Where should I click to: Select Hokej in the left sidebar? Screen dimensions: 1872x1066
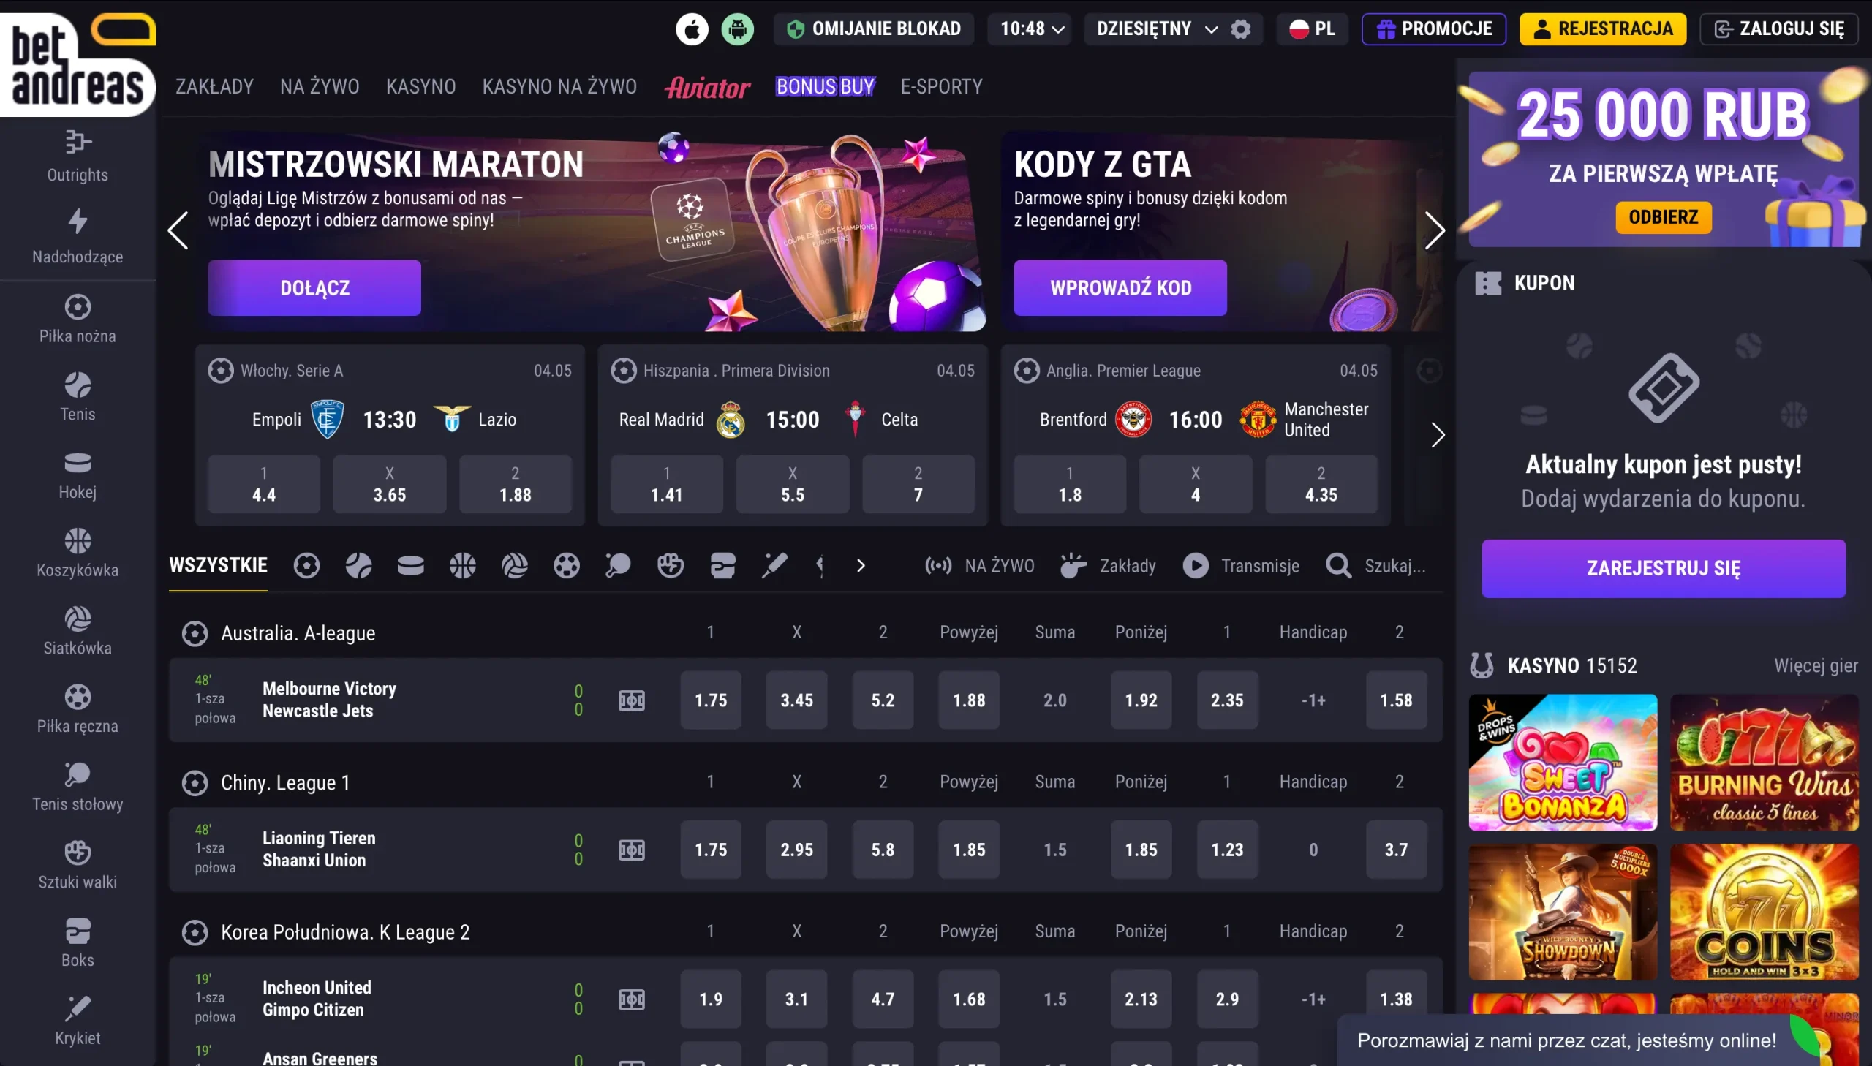(x=78, y=476)
